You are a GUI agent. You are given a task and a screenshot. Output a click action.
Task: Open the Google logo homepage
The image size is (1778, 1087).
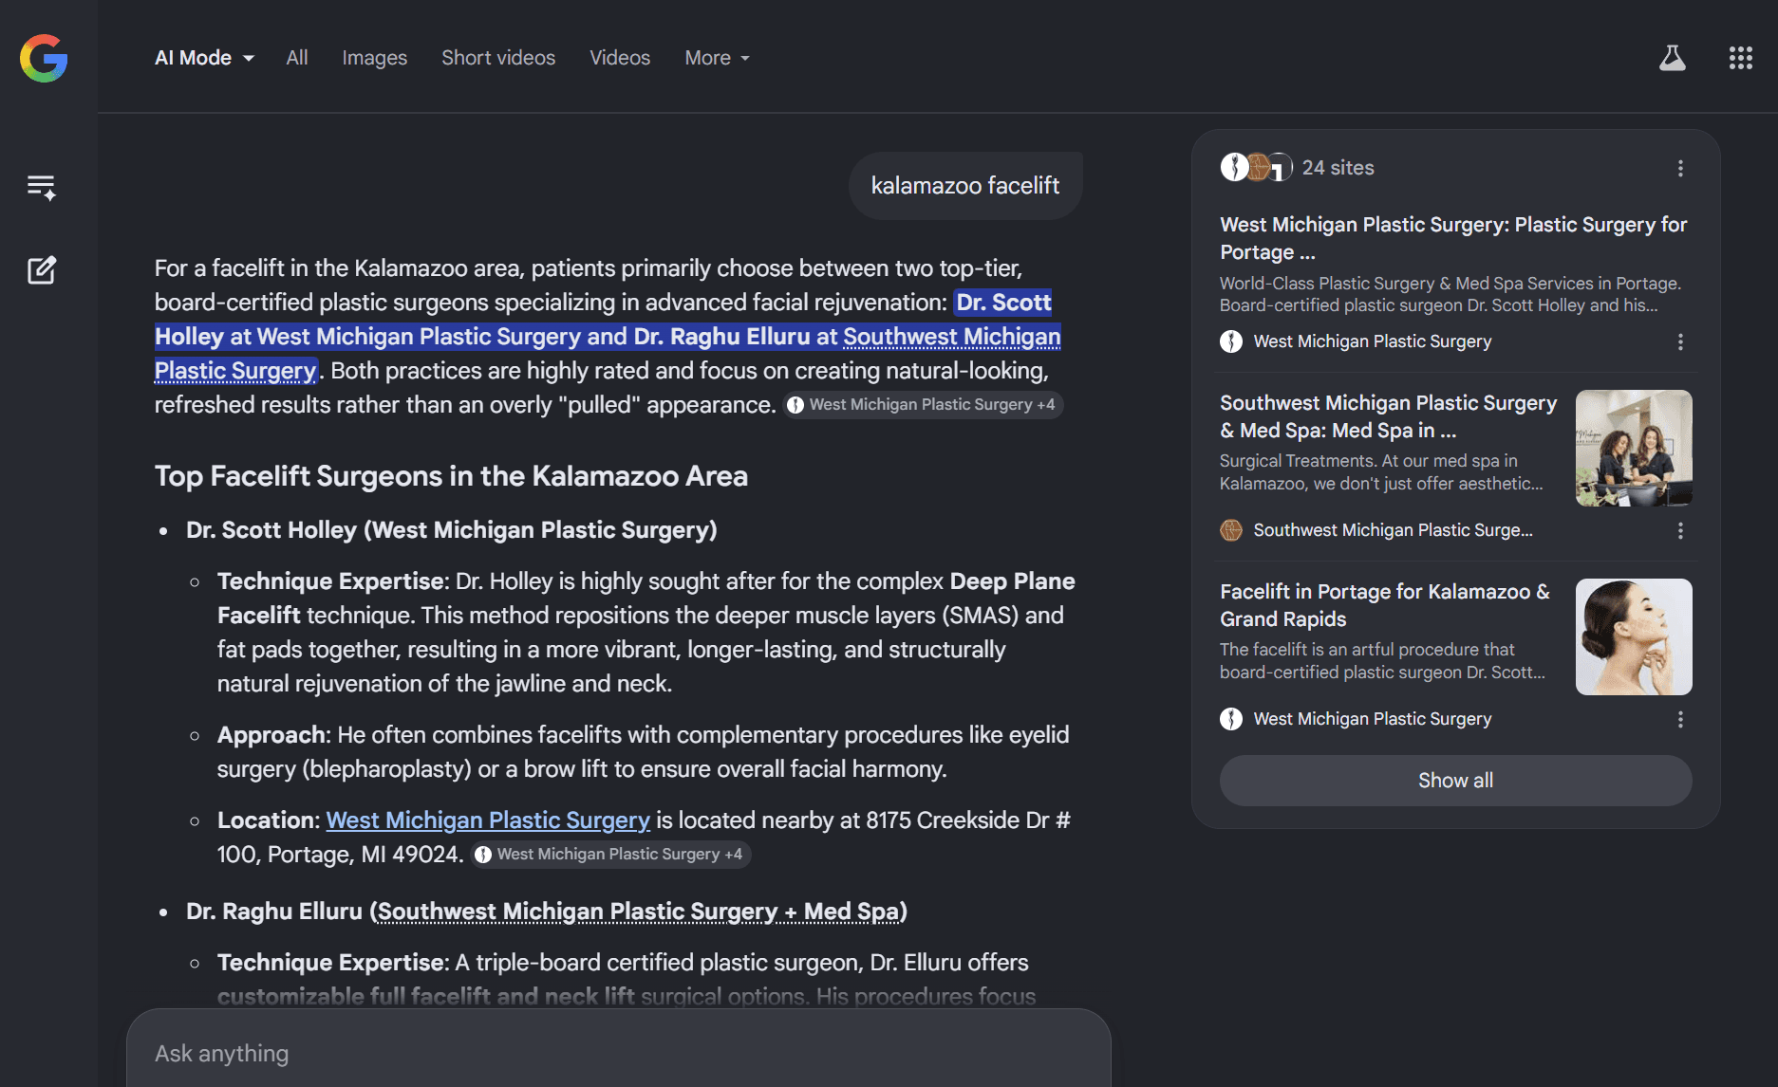pyautogui.click(x=44, y=58)
